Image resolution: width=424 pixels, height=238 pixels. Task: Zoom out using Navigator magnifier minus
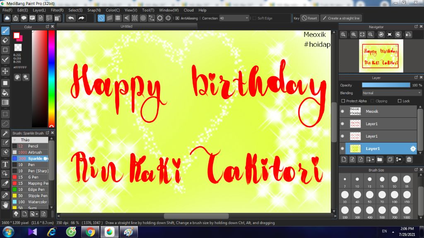point(371,35)
